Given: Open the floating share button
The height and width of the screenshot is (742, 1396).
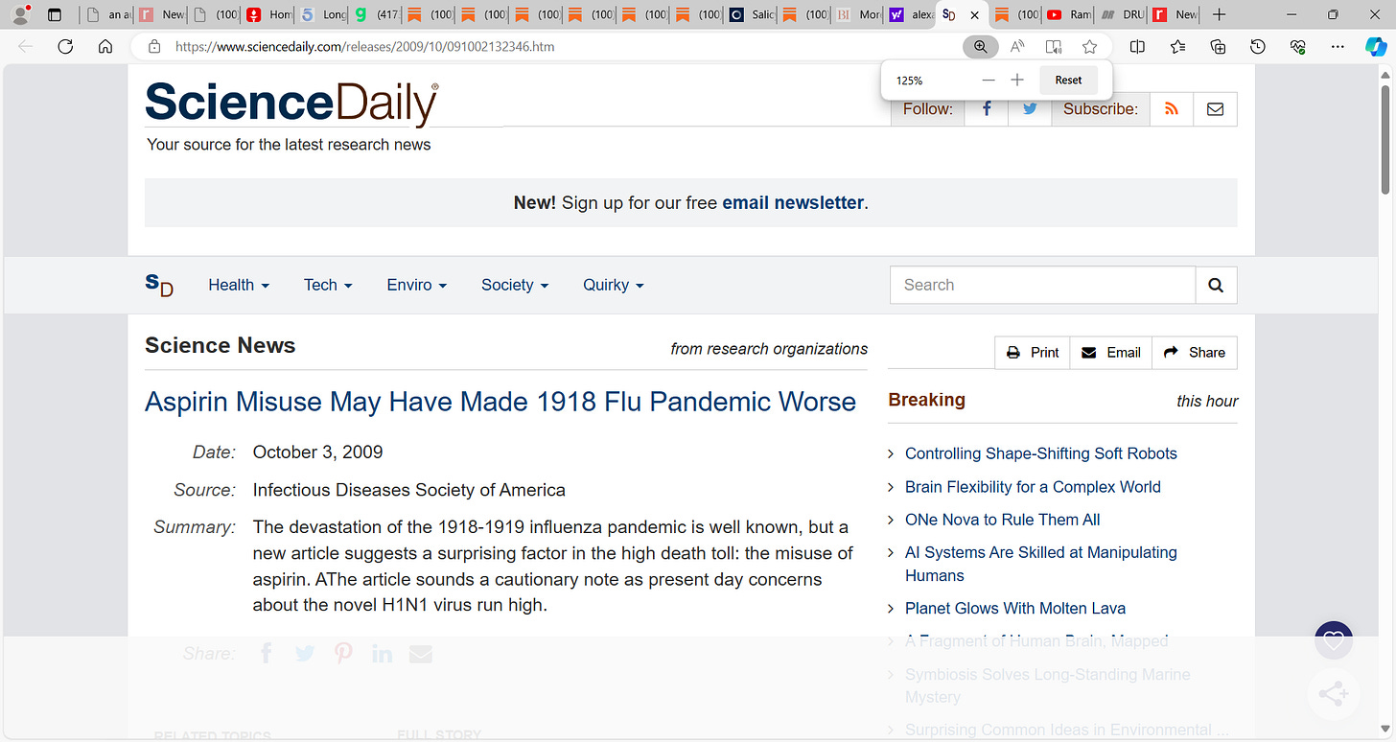Looking at the screenshot, I should [x=1334, y=695].
